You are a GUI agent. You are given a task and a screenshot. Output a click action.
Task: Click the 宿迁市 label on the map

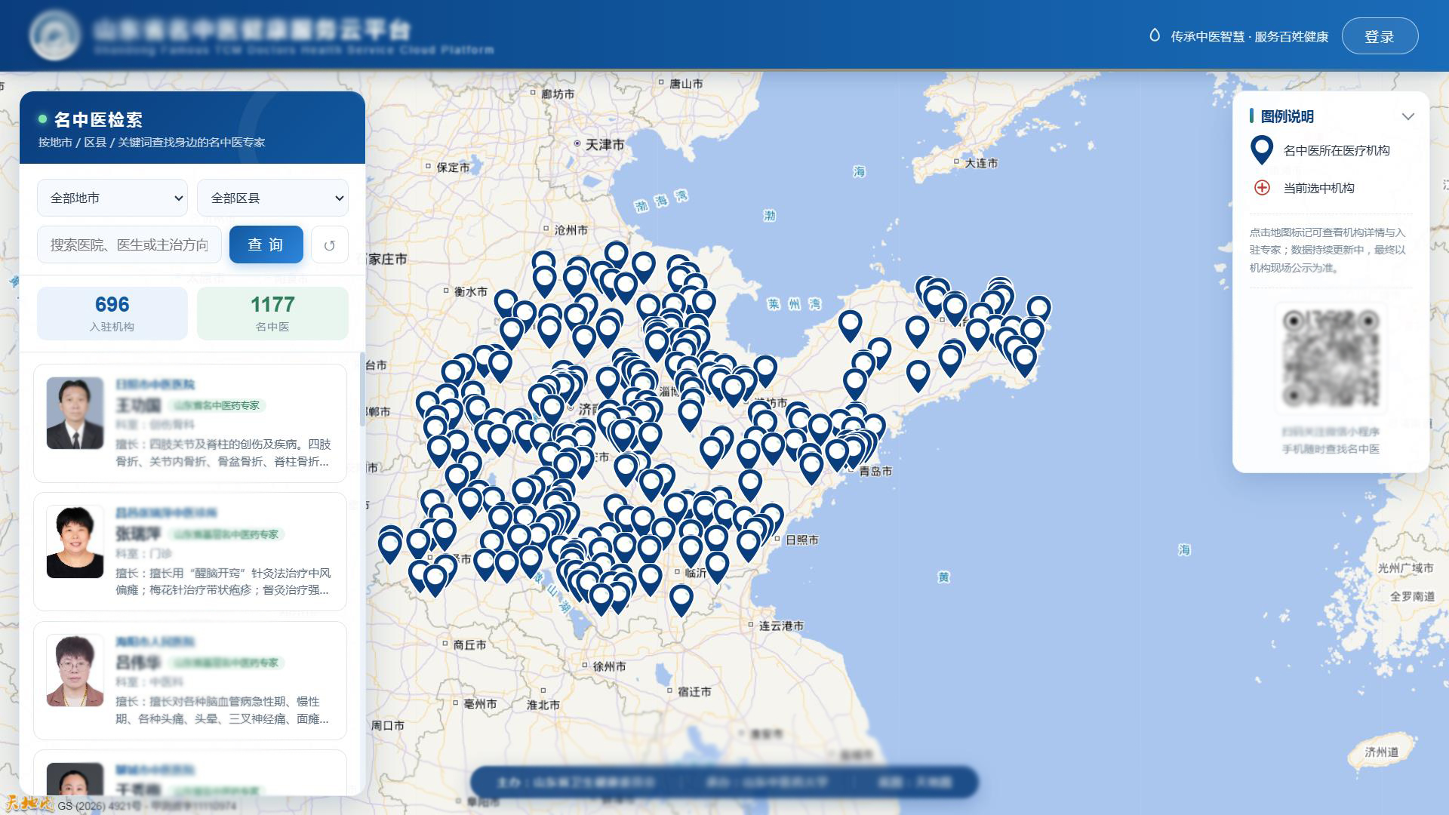coord(694,691)
